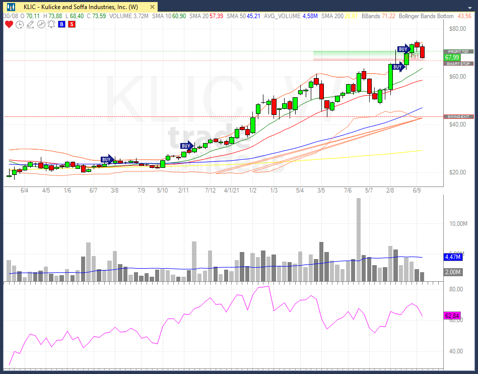Image resolution: width=478 pixels, height=374 pixels.
Task: Click the blue B buy button
Action: 61,24
